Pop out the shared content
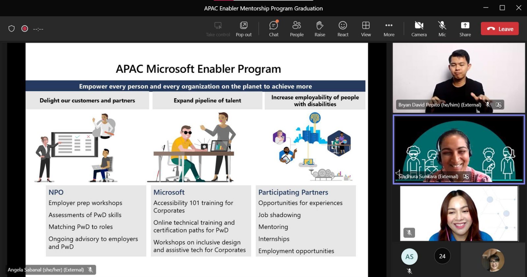Screen dimensions: 527x277 [244, 29]
